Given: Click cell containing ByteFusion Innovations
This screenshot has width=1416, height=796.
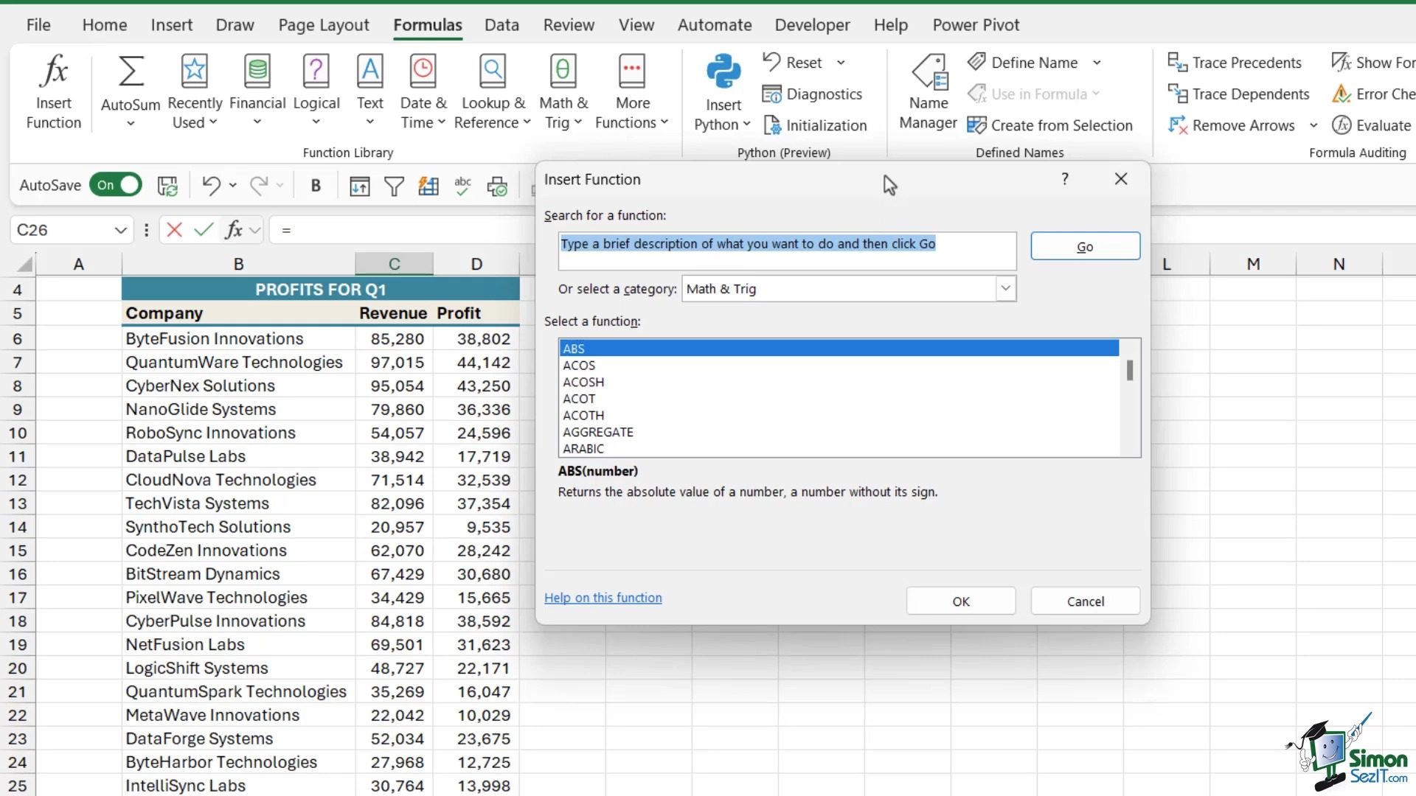Looking at the screenshot, I should [x=238, y=339].
